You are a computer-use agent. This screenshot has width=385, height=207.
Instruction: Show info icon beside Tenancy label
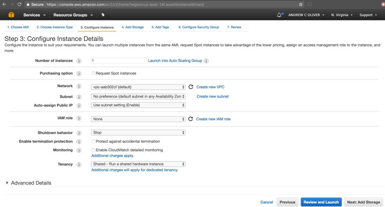click(x=79, y=164)
